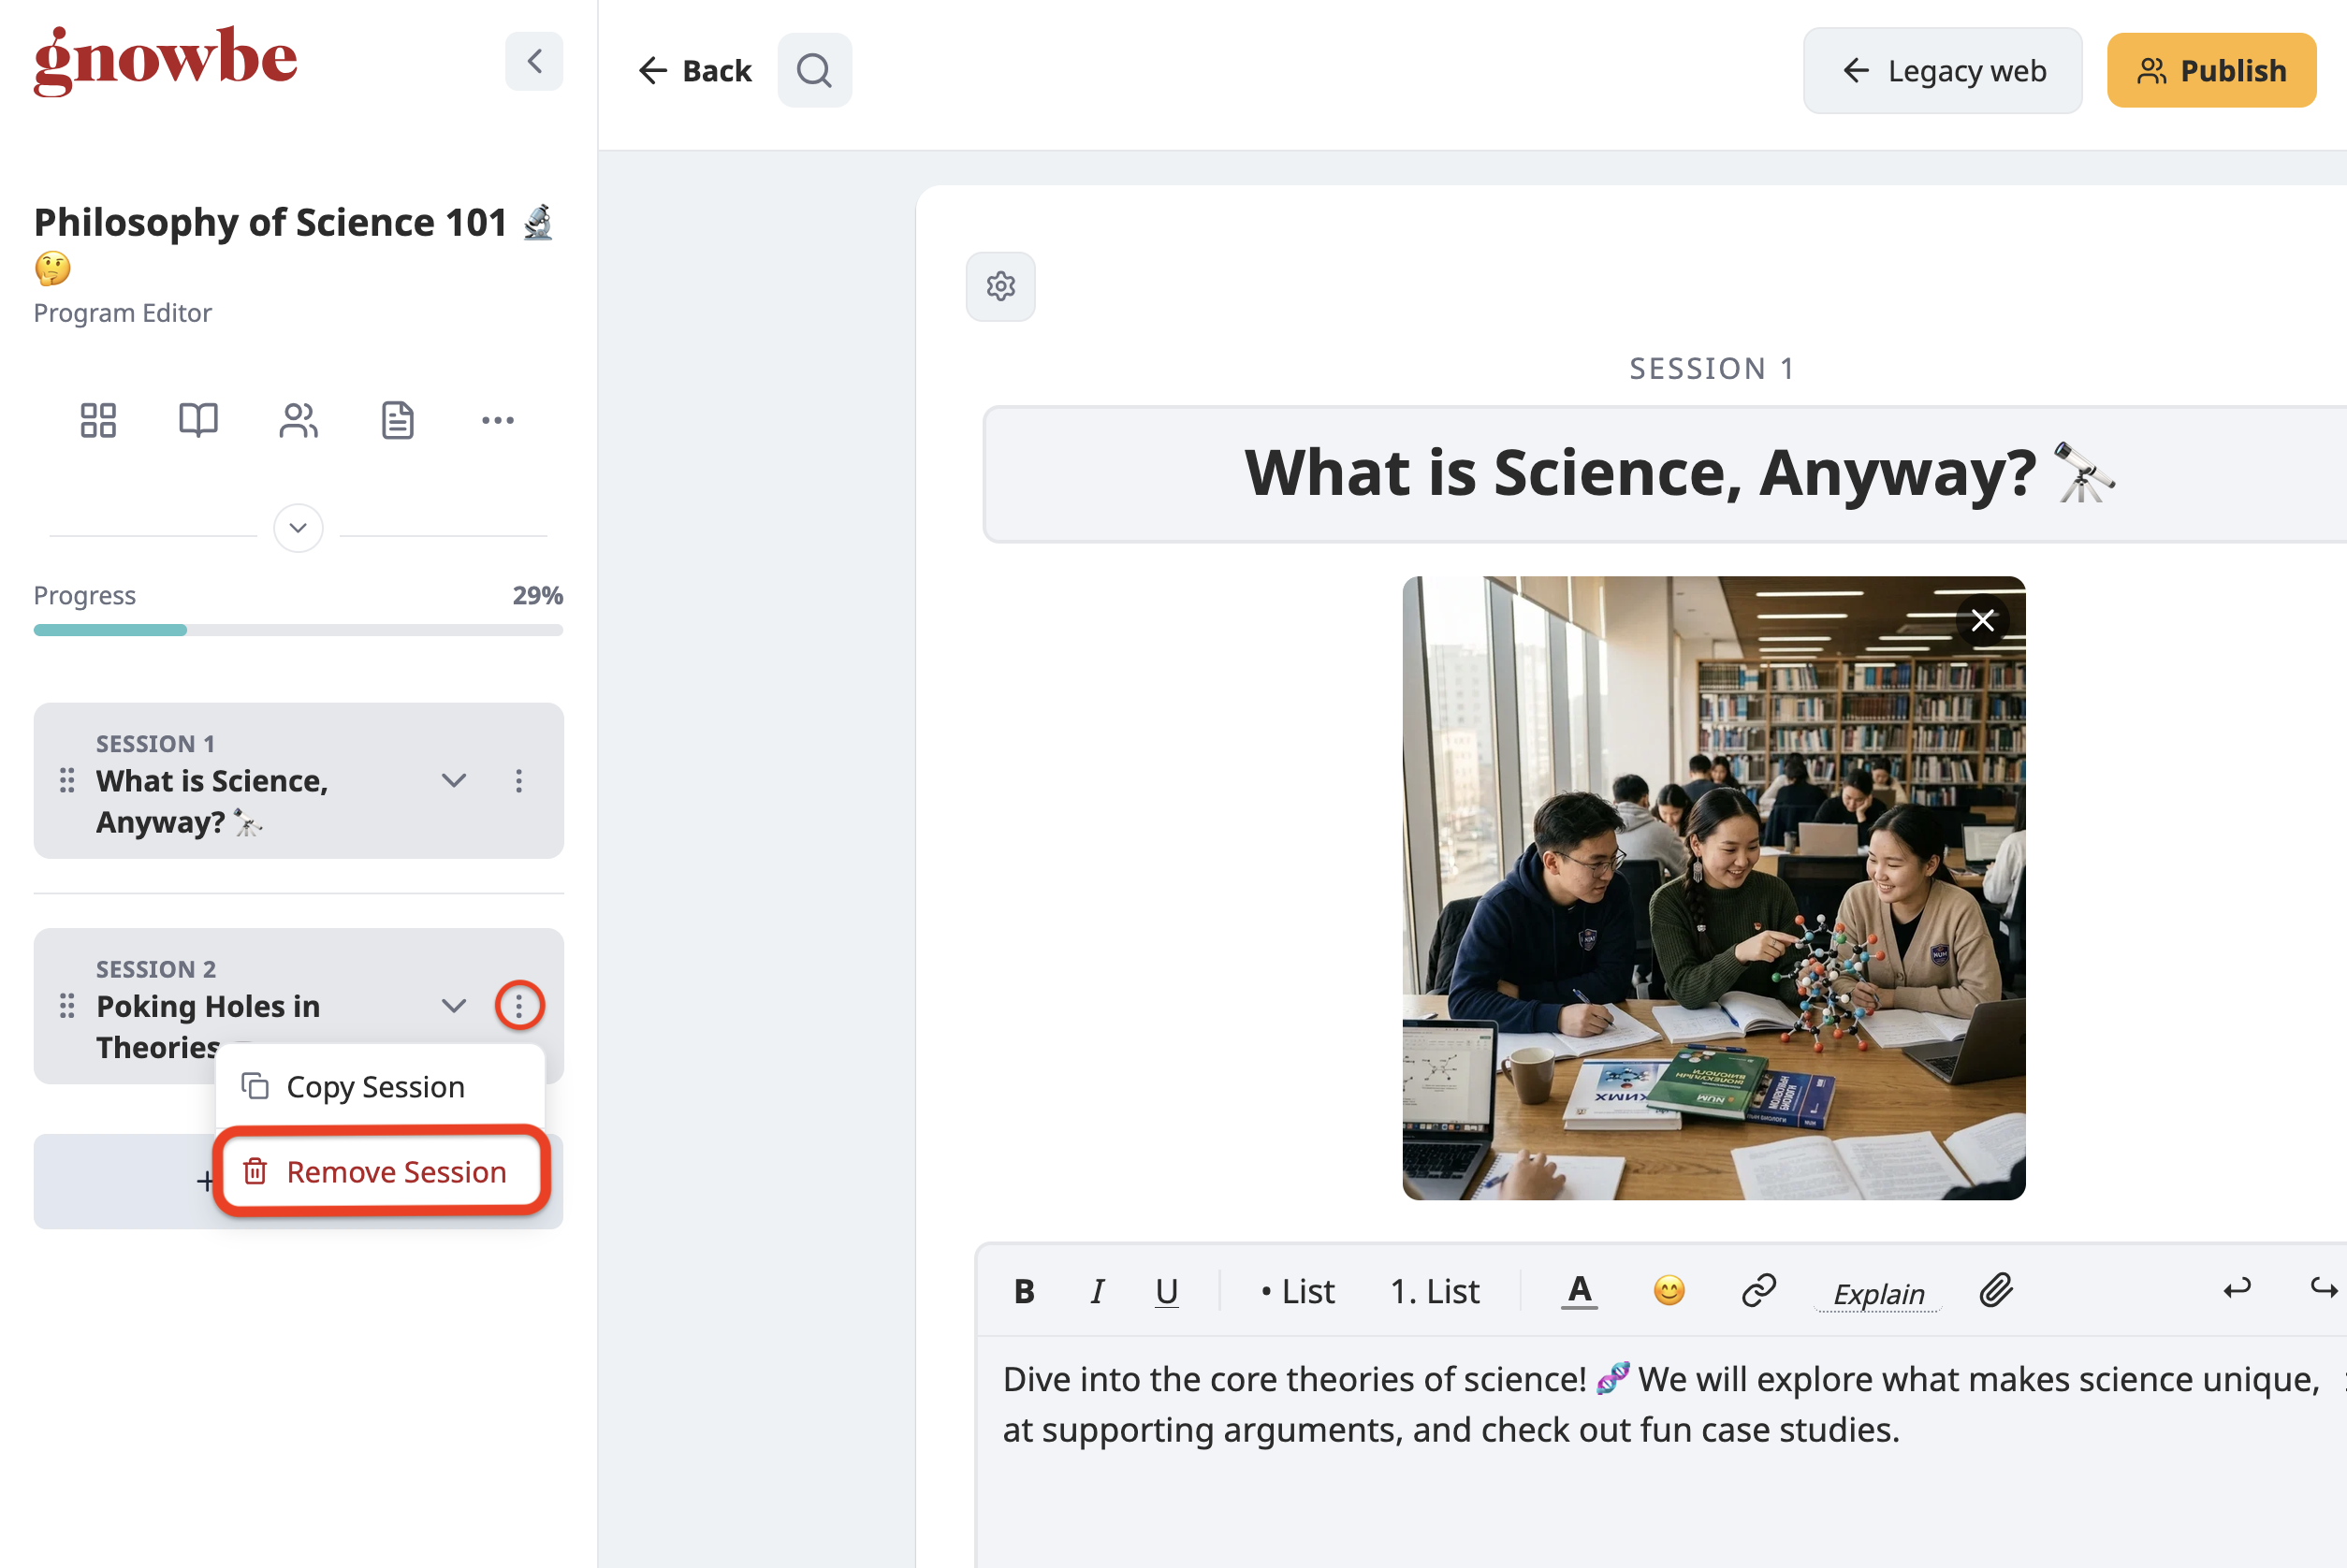Expand the program navigation circle chevron

click(x=298, y=528)
